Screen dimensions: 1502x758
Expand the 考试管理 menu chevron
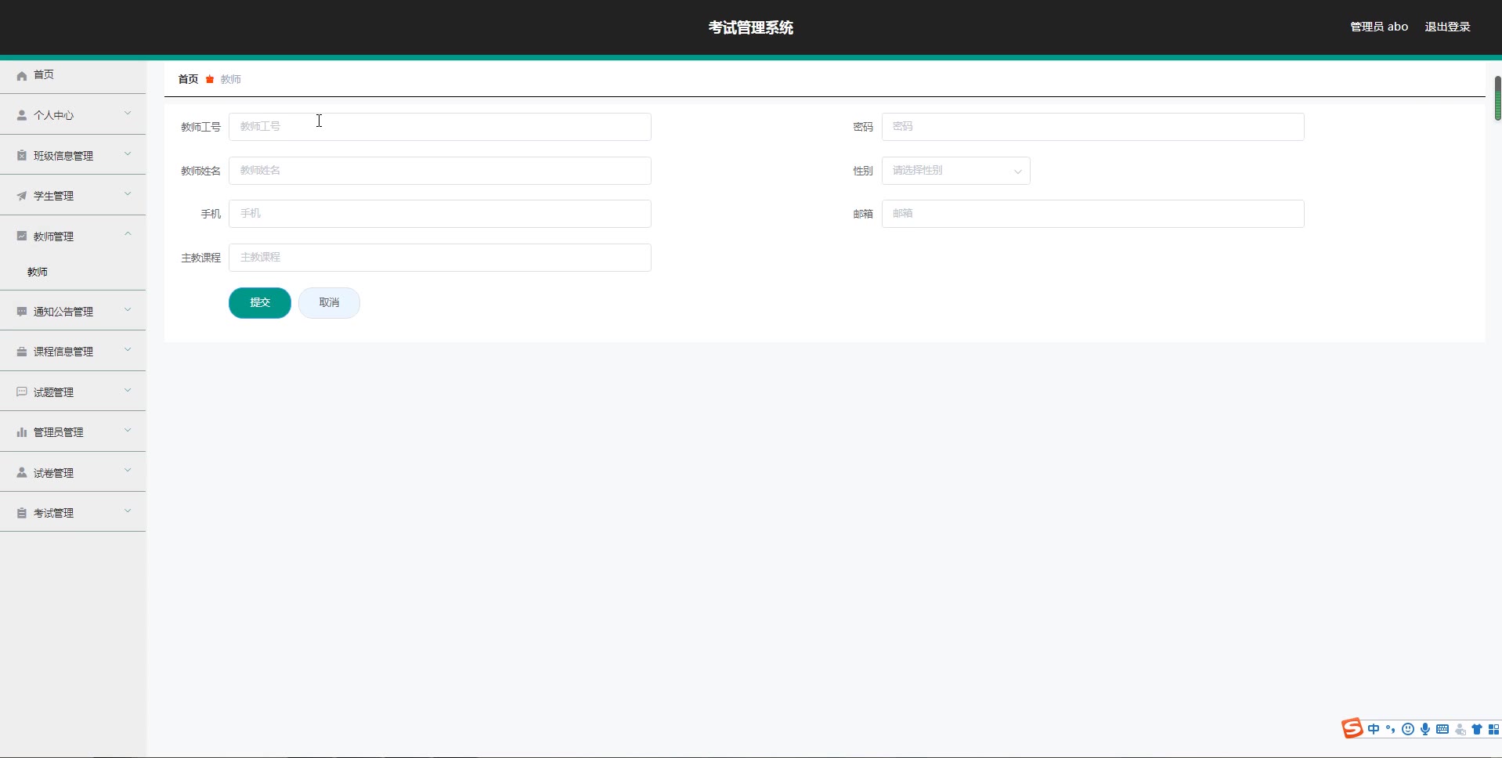pos(128,511)
